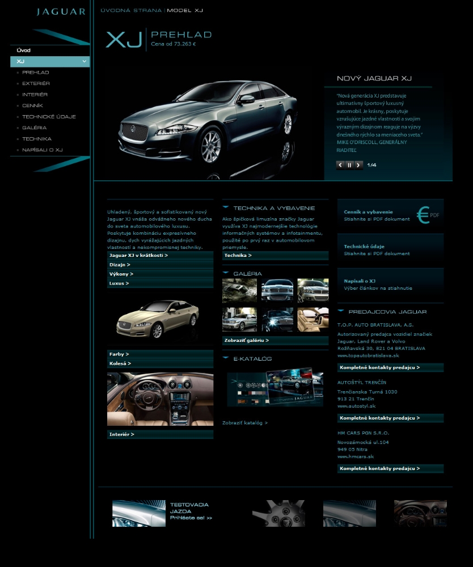Click the third footer thumbnail of headlight
Viewport: 473px width, 567px height.
point(349,514)
